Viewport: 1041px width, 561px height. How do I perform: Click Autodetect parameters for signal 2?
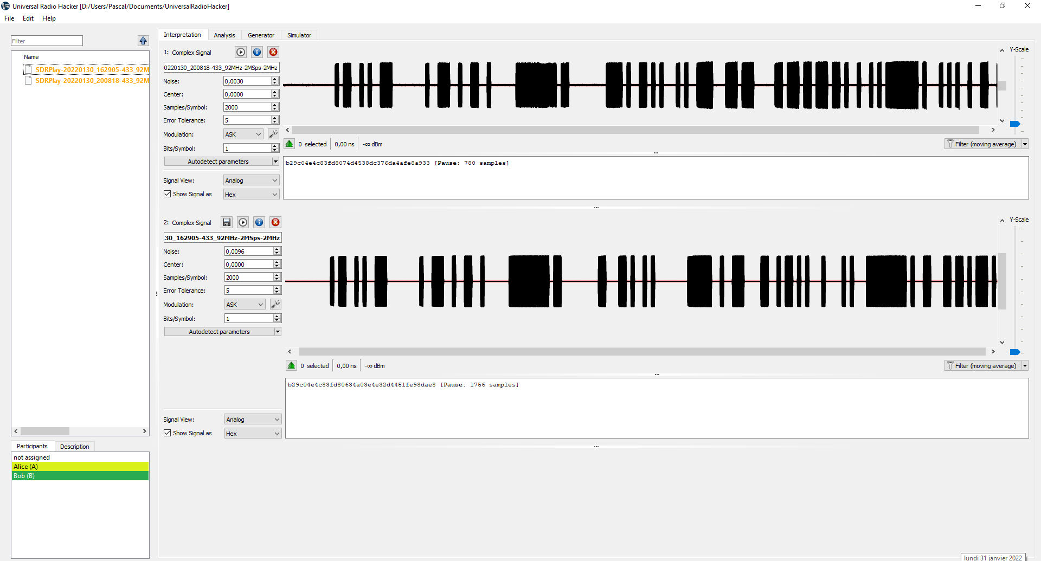(219, 332)
